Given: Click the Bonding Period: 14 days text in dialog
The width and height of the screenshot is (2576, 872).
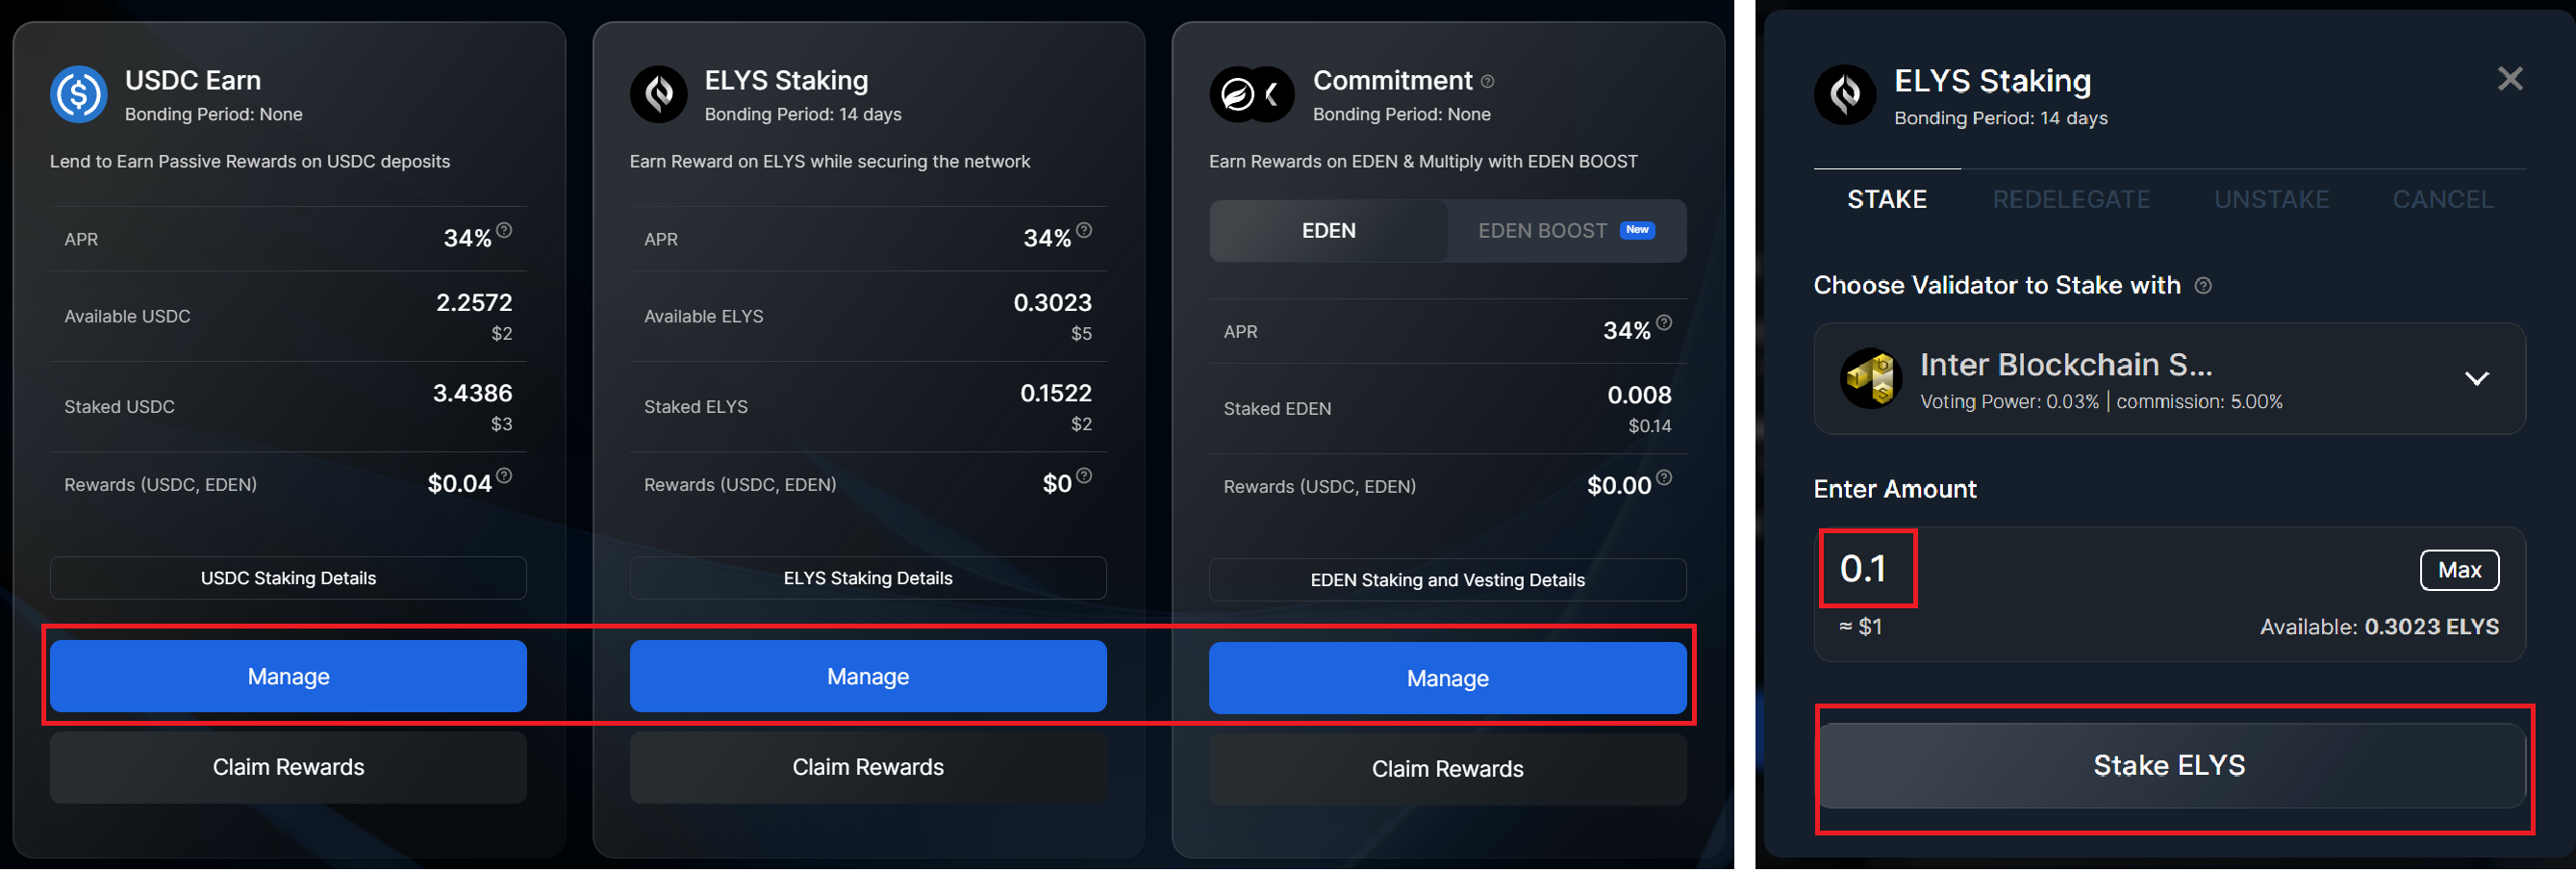Looking at the screenshot, I should click(2001, 118).
